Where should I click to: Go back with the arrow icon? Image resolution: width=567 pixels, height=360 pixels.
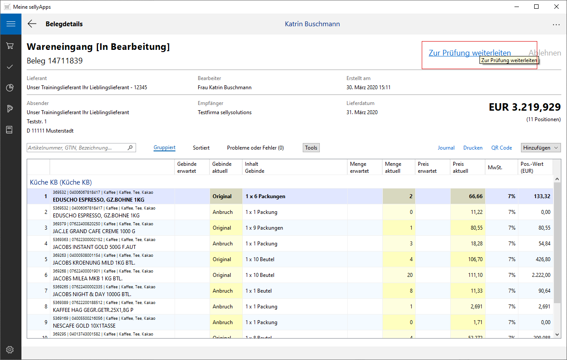32,24
